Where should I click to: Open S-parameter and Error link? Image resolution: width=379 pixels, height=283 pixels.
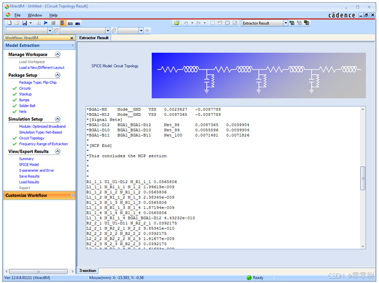(x=36, y=171)
